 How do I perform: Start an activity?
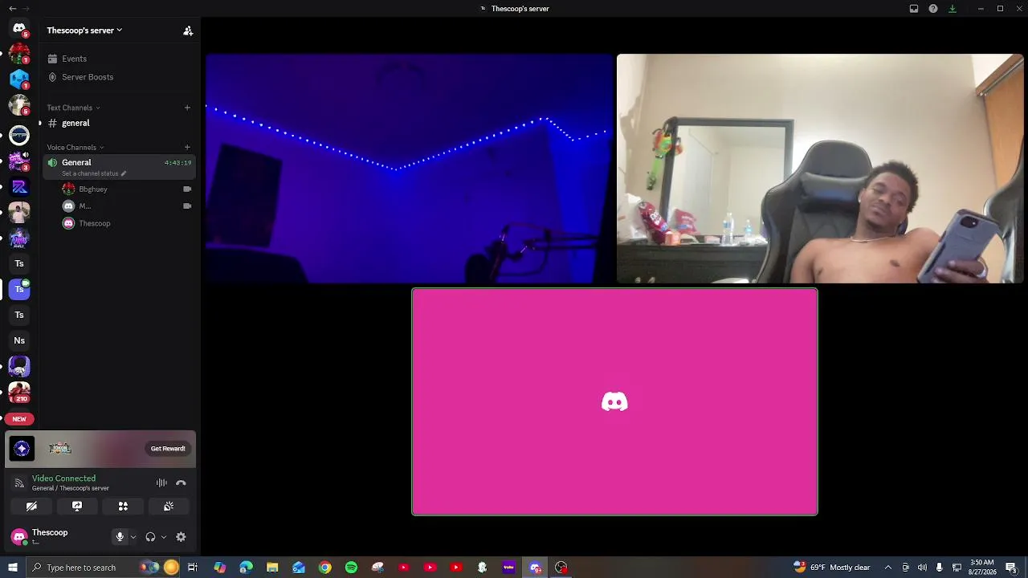point(123,507)
